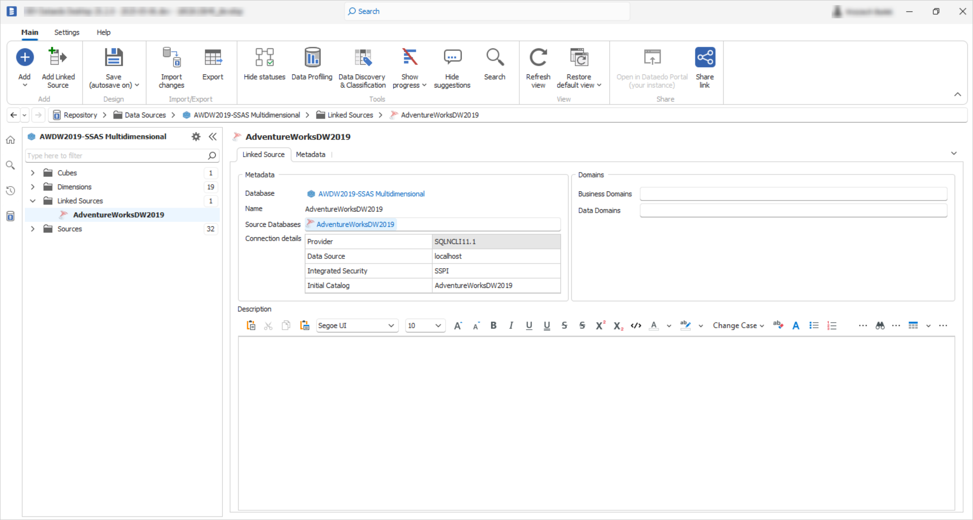Open Import changes

pos(171,67)
